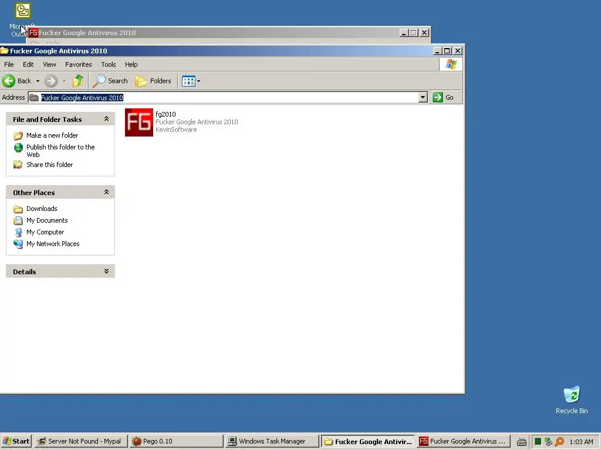Click Make a new folder link

52,135
